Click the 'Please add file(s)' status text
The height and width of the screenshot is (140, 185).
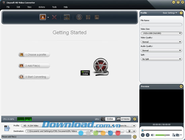pos(9,137)
